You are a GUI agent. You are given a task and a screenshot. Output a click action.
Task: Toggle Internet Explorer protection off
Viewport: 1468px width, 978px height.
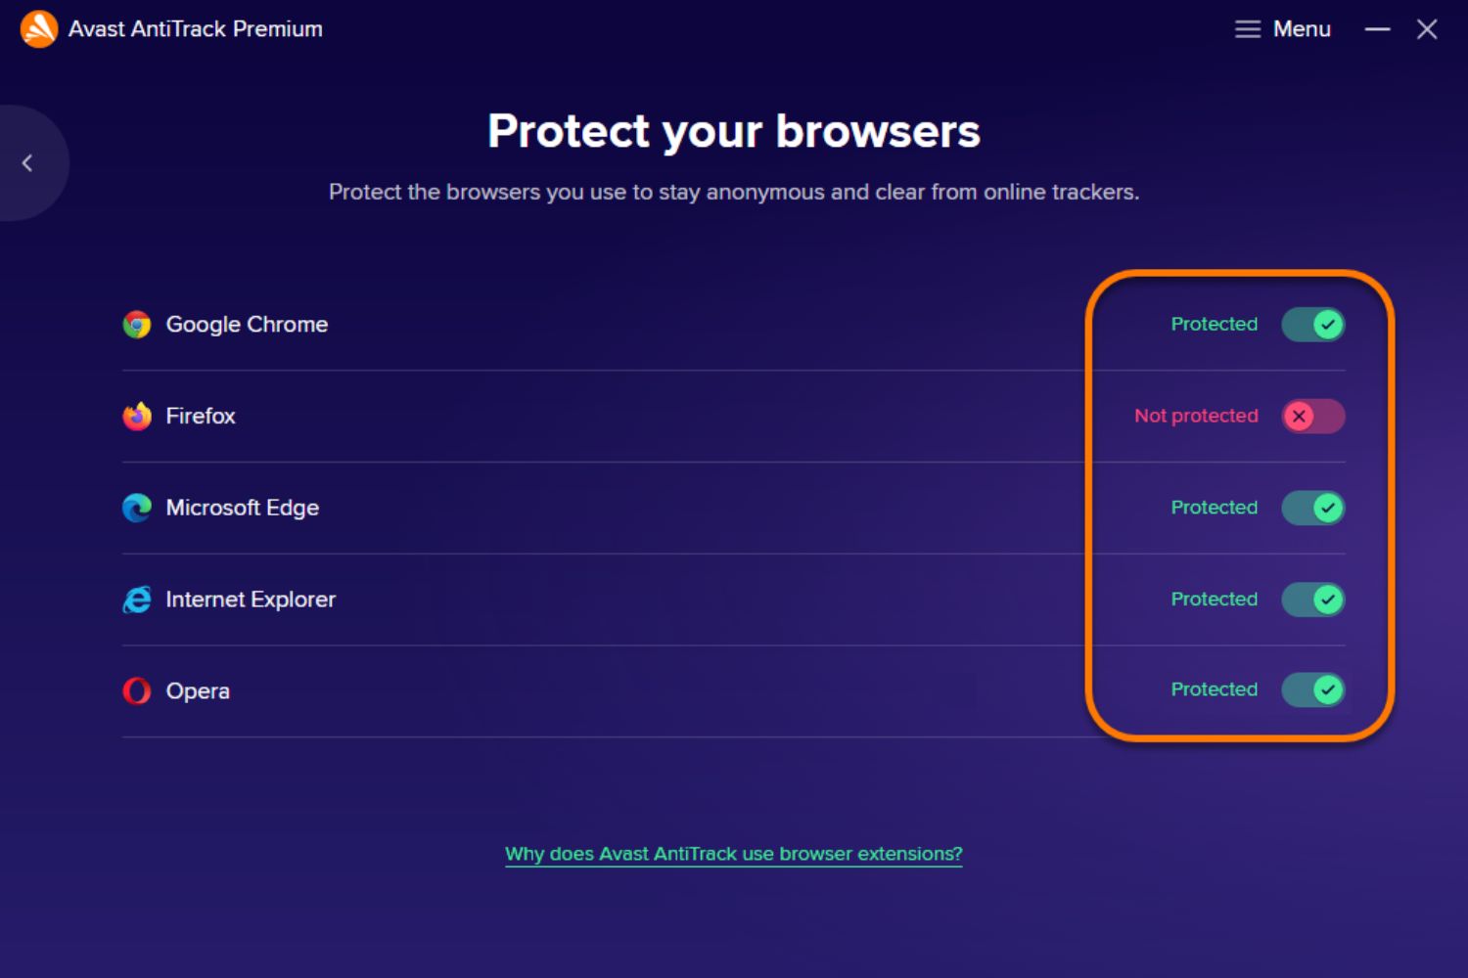click(x=1313, y=599)
